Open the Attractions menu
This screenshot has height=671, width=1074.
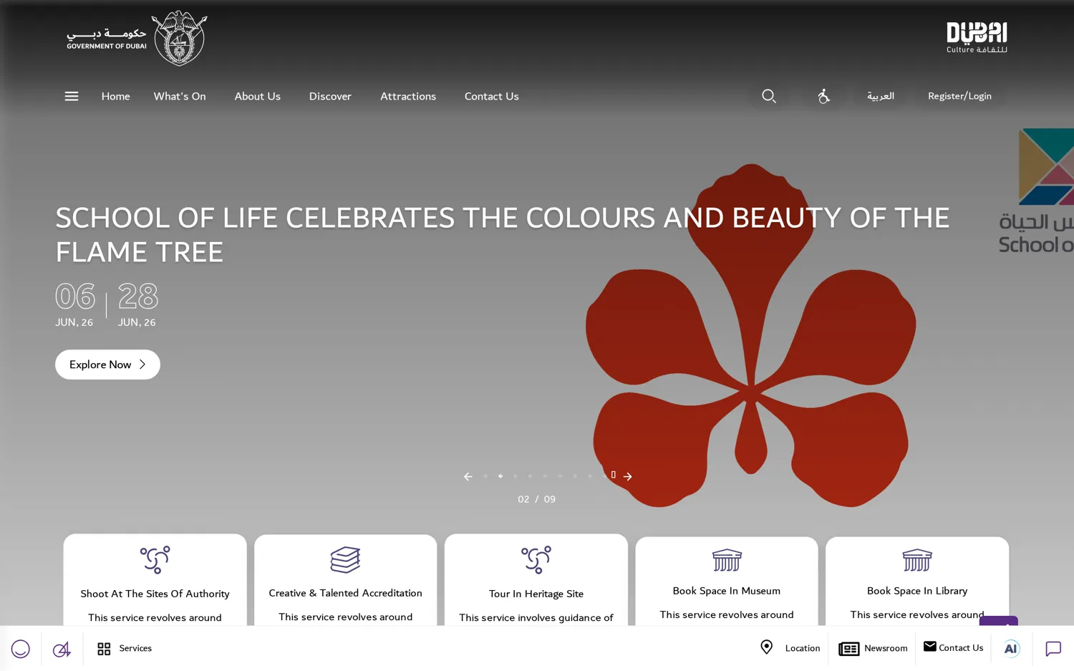click(x=408, y=96)
